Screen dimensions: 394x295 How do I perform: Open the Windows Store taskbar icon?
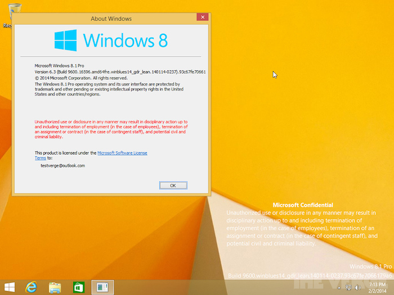pyautogui.click(x=79, y=287)
